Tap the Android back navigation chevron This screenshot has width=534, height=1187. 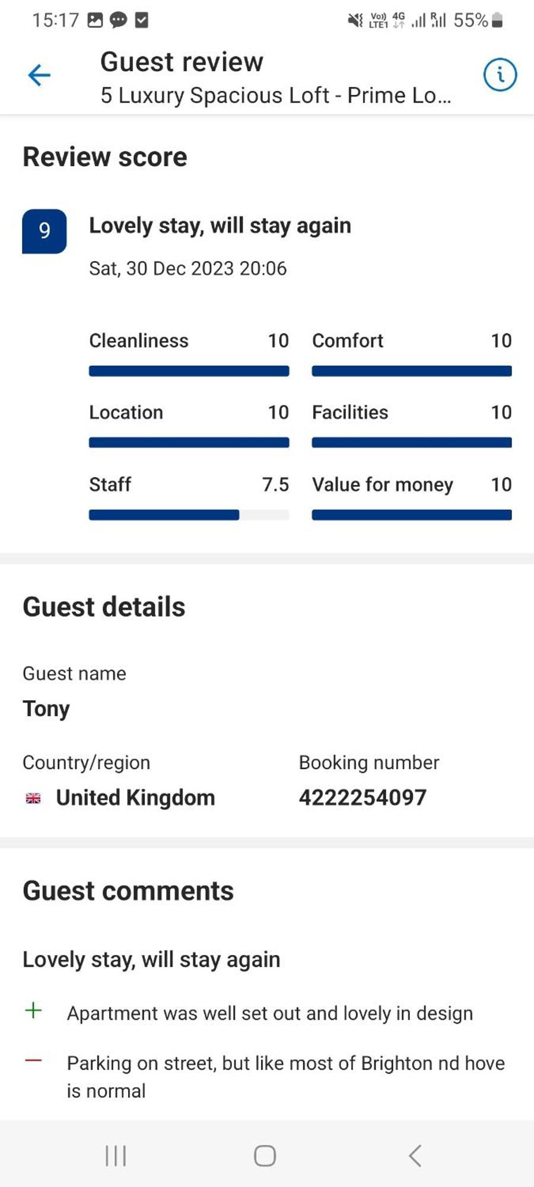tap(415, 1156)
